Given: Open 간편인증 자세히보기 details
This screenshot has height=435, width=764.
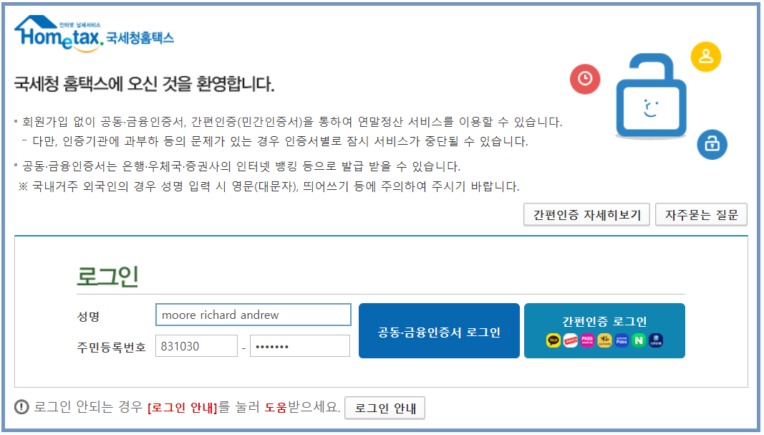Looking at the screenshot, I should [586, 214].
